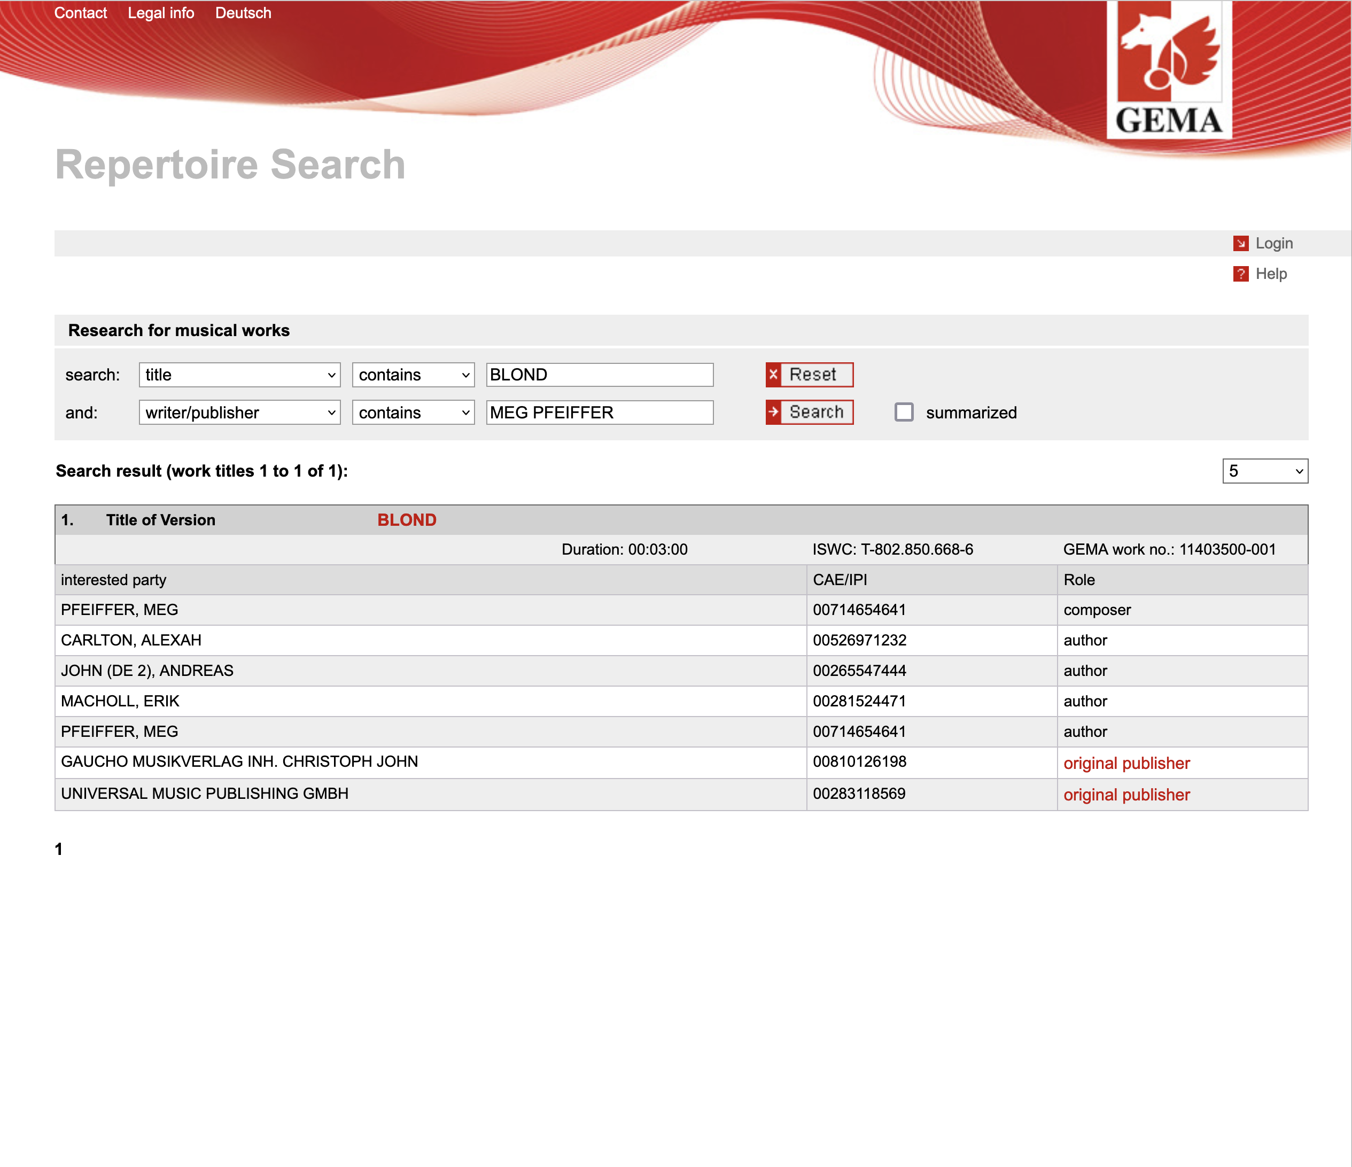Click the Universal Music original publisher link
The height and width of the screenshot is (1167, 1352).
pos(1126,795)
